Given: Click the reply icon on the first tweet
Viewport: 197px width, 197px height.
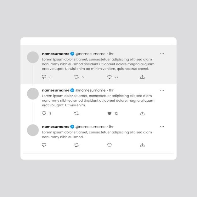Looking at the screenshot, I should pyautogui.click(x=44, y=77).
